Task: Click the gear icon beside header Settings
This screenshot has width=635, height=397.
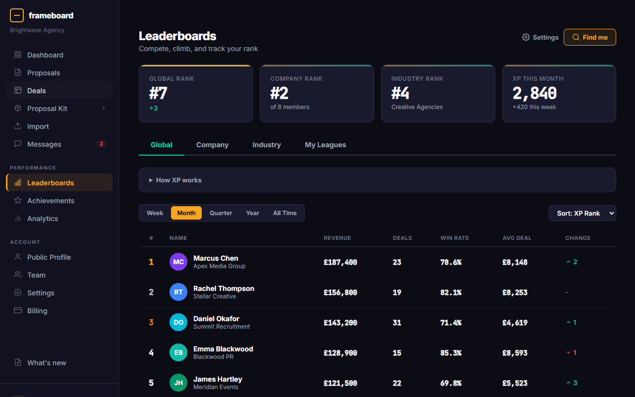Action: 526,37
